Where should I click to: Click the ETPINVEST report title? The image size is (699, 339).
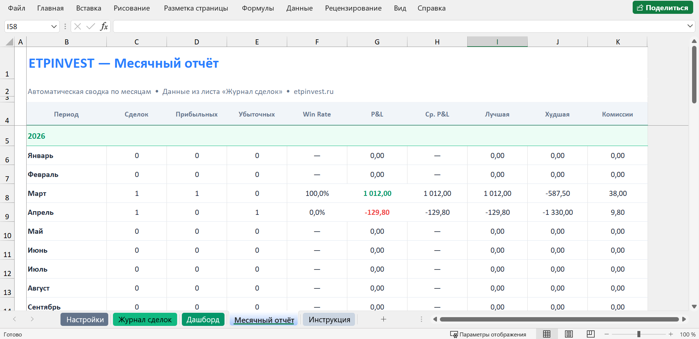[x=124, y=63]
